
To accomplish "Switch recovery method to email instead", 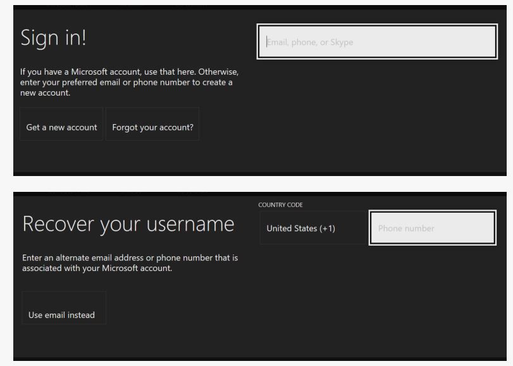I will coord(64,307).
